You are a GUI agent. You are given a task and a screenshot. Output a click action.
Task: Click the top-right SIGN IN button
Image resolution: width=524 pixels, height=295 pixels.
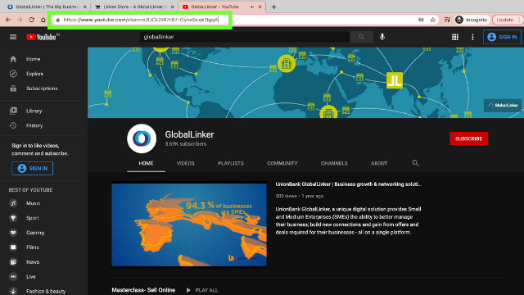502,37
